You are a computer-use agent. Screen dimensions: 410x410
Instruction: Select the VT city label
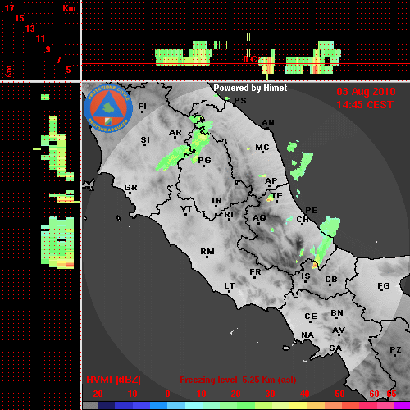(186, 209)
